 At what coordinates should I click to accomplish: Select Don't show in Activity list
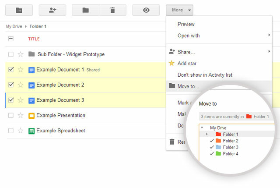click(x=219, y=75)
